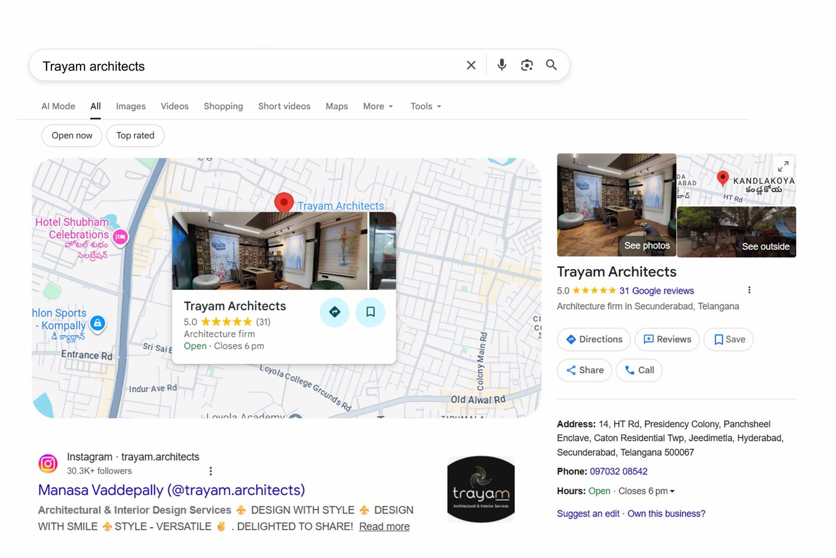Open the 31 Google reviews link
The height and width of the screenshot is (558, 836).
(656, 290)
